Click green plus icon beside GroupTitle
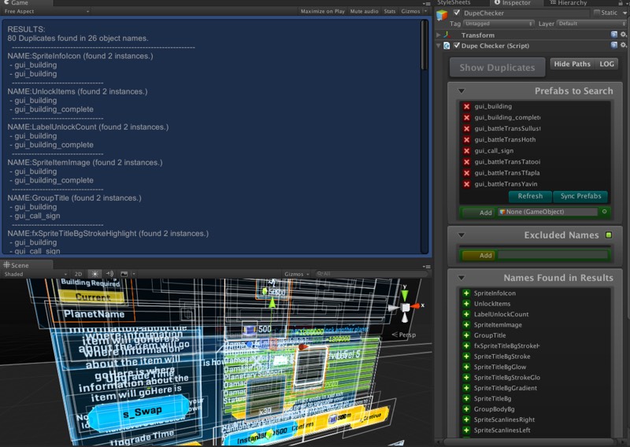This screenshot has width=630, height=447. (x=466, y=335)
